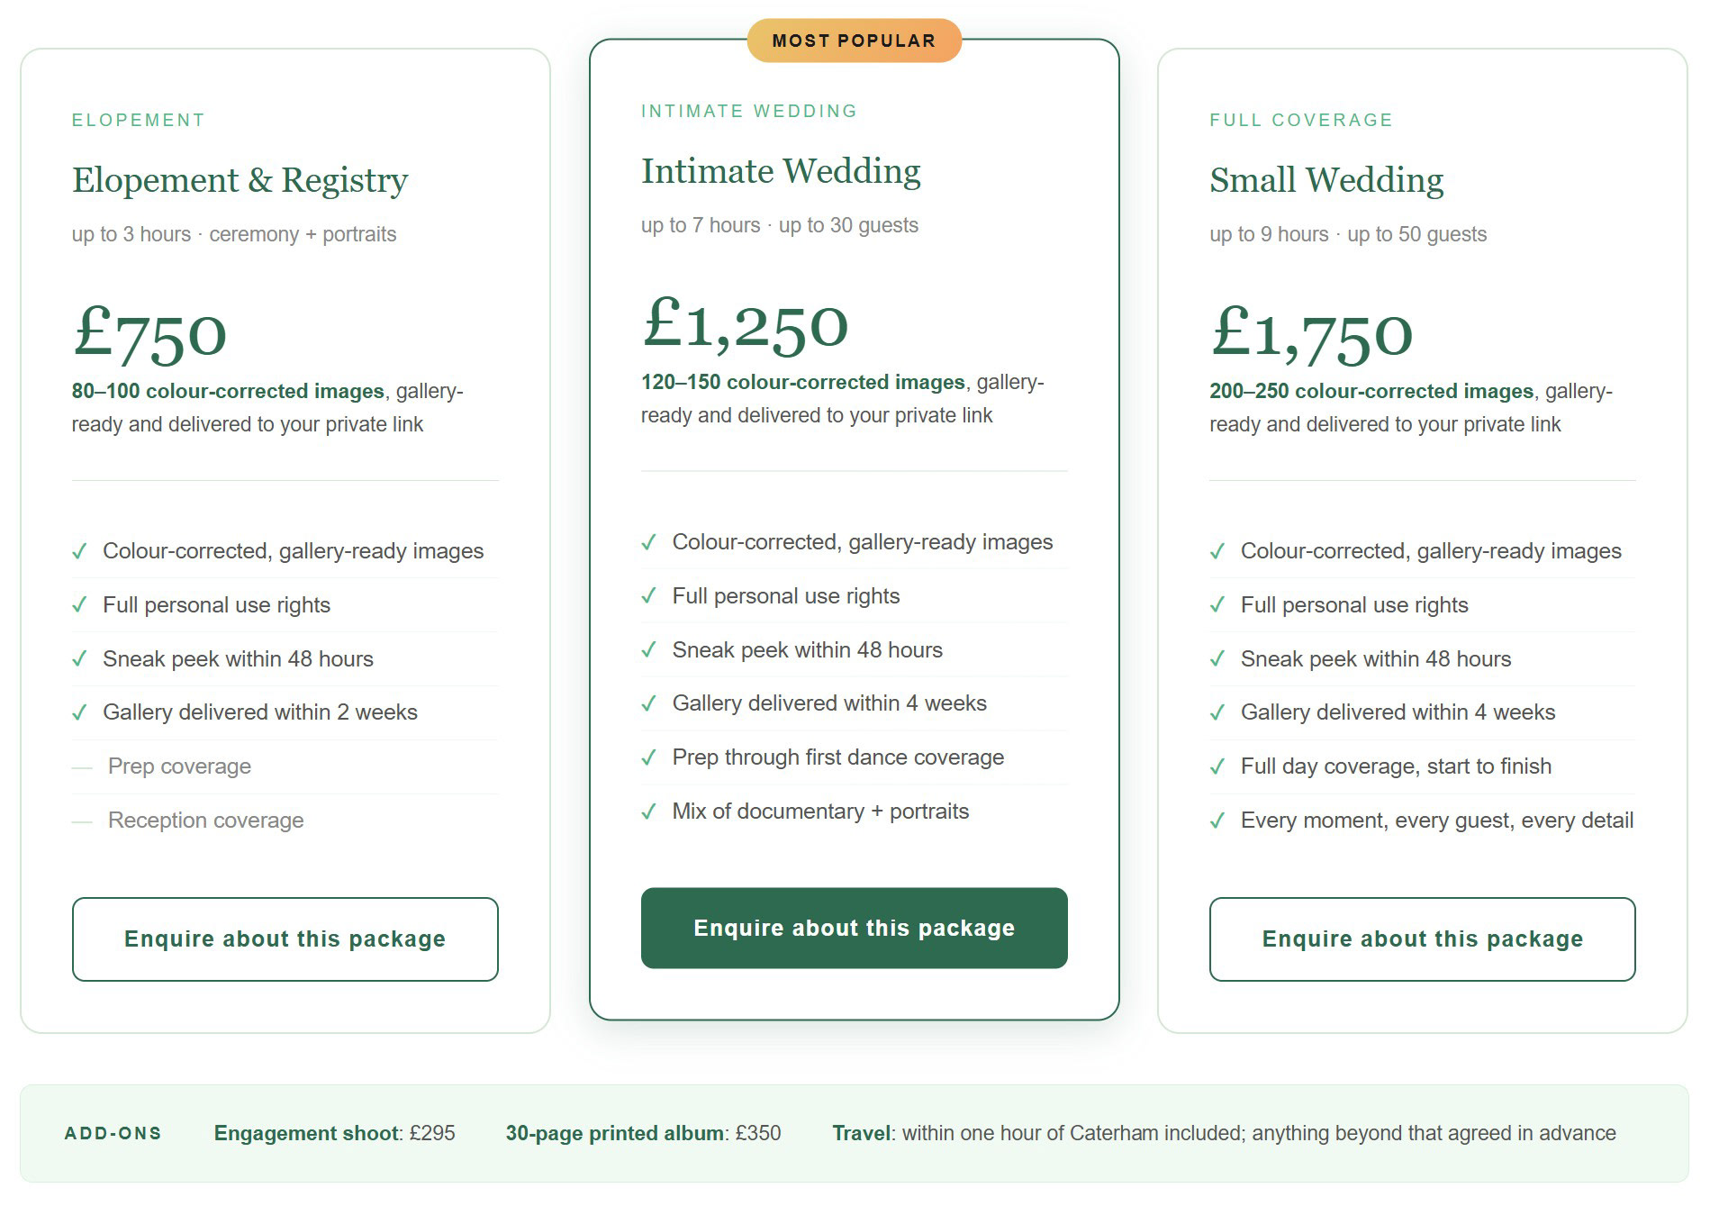This screenshot has width=1719, height=1215.
Task: Click the 'Most Popular' badge
Action: coord(854,41)
